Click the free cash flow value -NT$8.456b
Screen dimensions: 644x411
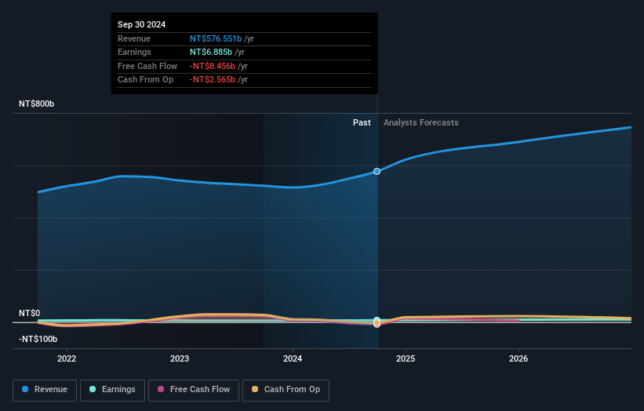tap(213, 66)
